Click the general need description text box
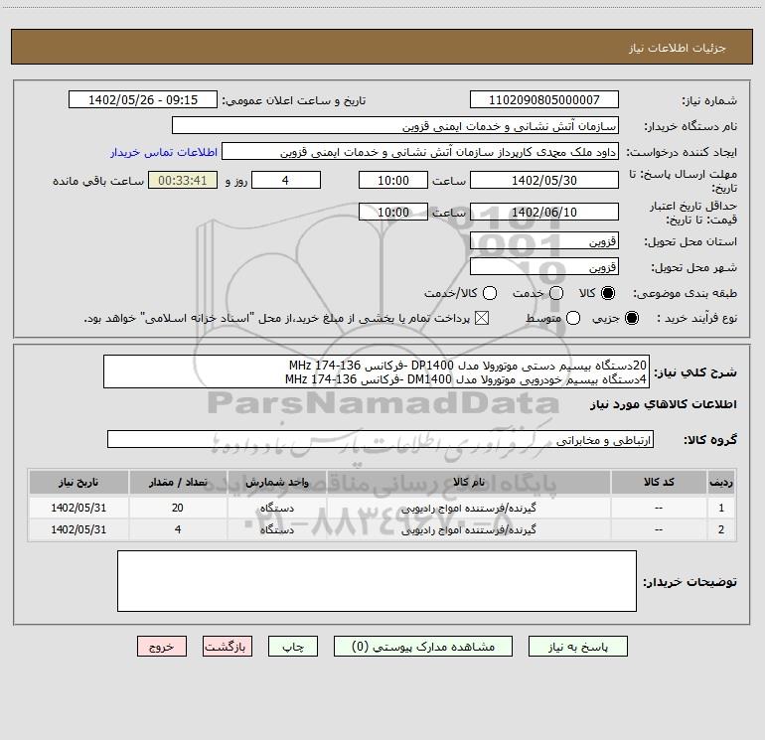 pos(377,371)
